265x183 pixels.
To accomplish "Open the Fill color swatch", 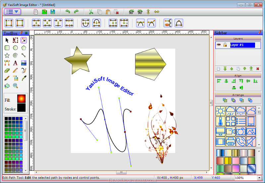I will coord(21,99).
